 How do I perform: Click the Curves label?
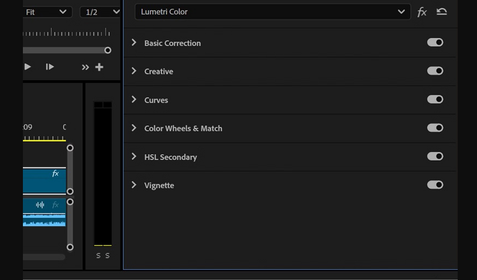156,100
